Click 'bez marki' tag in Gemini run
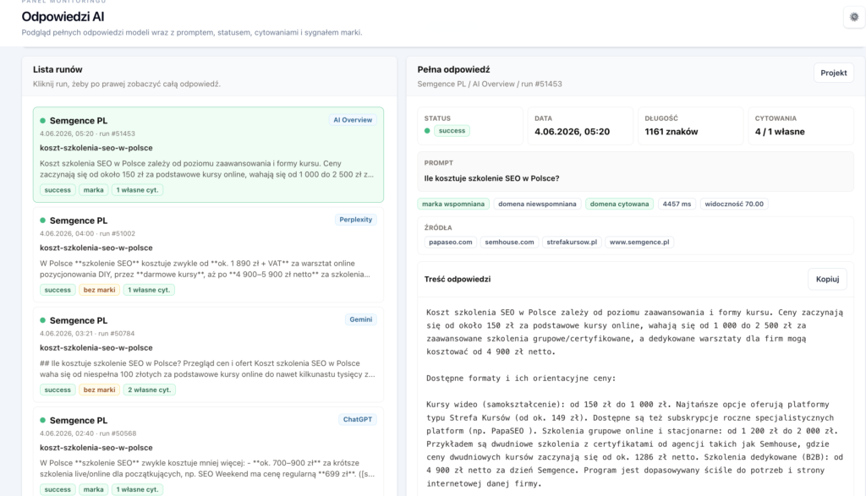The height and width of the screenshot is (496, 866). 100,390
